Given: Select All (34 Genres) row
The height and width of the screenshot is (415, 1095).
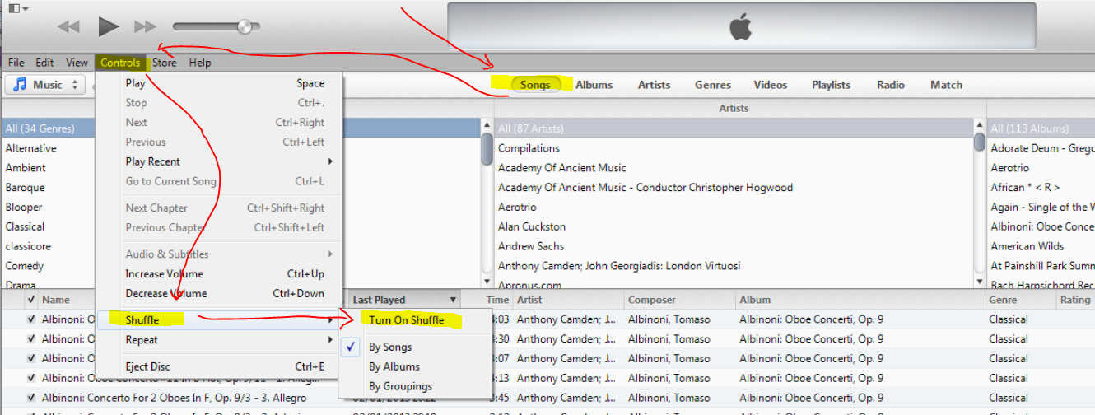Looking at the screenshot, I should 240,128.
